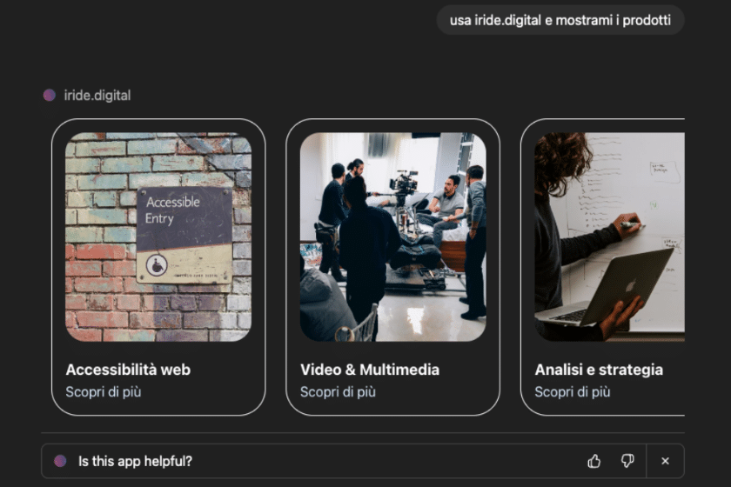Click 'Scopri di più' under Accessibilità web

pyautogui.click(x=104, y=392)
